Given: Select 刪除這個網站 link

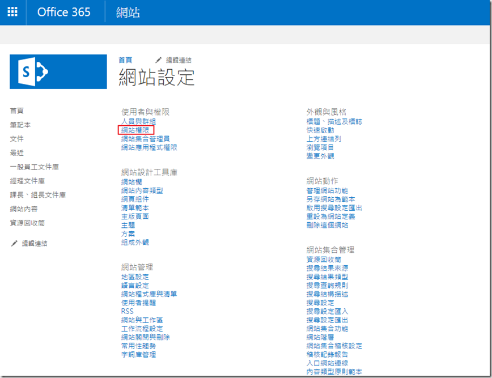Looking at the screenshot, I should click(327, 225).
